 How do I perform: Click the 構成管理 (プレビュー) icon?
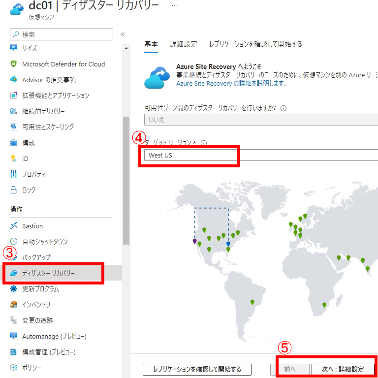pos(13,352)
